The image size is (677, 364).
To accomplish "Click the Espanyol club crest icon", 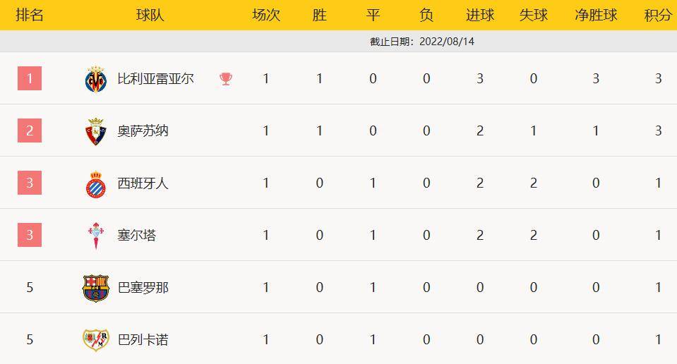I will click(x=96, y=184).
